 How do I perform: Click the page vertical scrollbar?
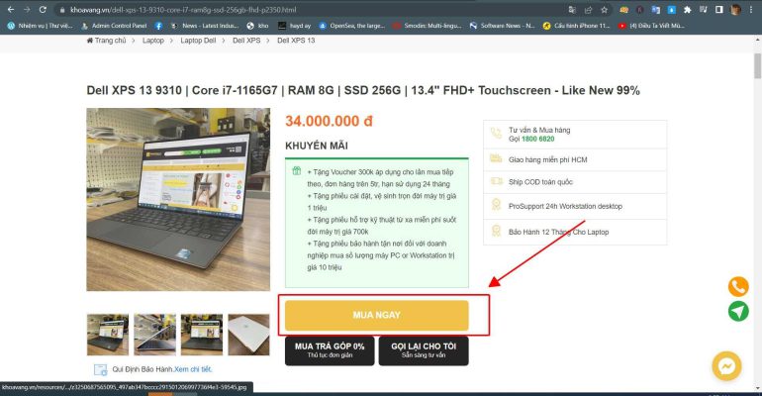(x=758, y=214)
